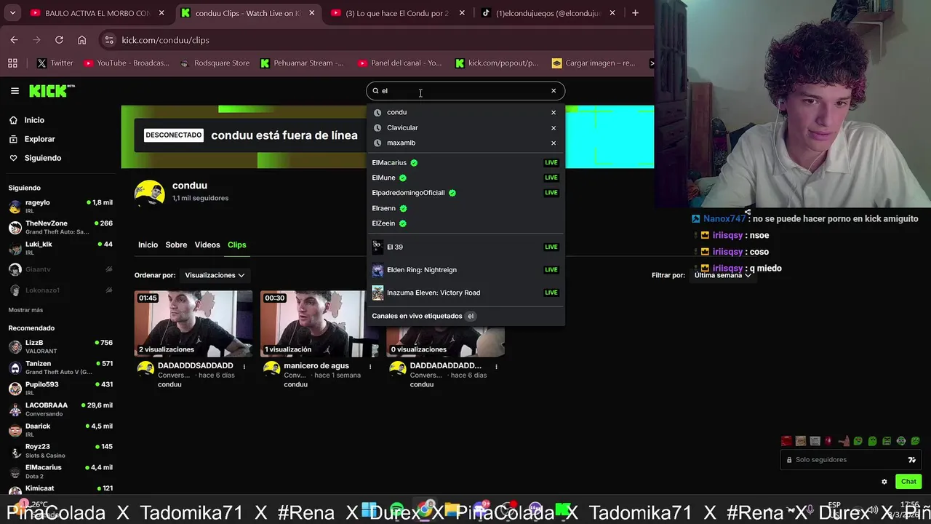Switch to channel Inicio tab

(x=148, y=245)
